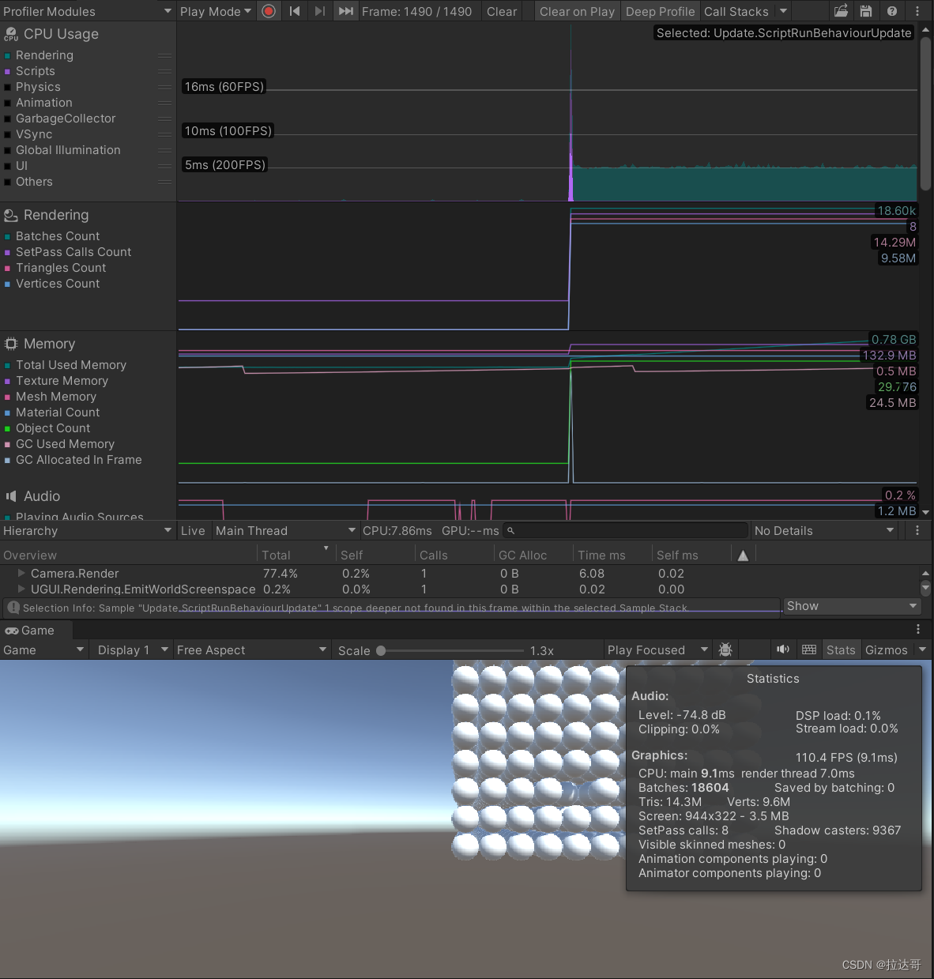
Task: Open the Profiler Modules menu
Action: pos(87,11)
